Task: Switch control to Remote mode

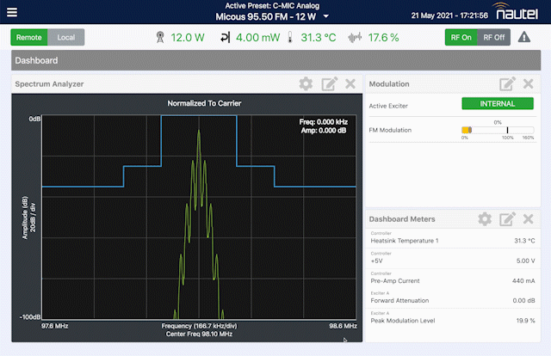Action: pos(28,37)
